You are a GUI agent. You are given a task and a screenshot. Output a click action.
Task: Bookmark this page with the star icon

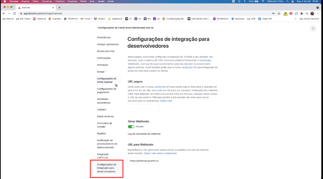point(279,13)
